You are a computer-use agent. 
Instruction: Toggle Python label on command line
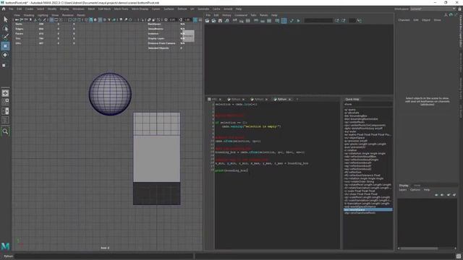pyautogui.click(x=8, y=256)
